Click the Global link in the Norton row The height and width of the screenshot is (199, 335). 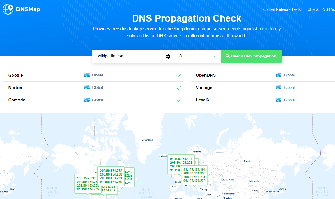[97, 87]
